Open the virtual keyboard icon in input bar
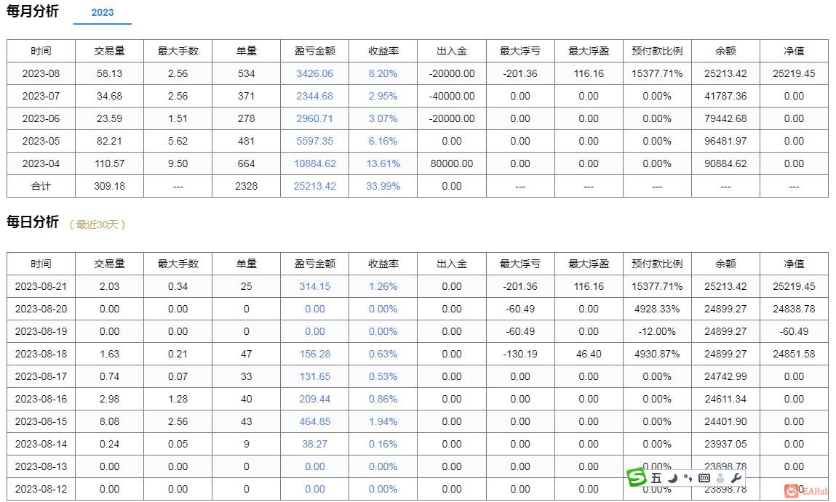 click(704, 478)
